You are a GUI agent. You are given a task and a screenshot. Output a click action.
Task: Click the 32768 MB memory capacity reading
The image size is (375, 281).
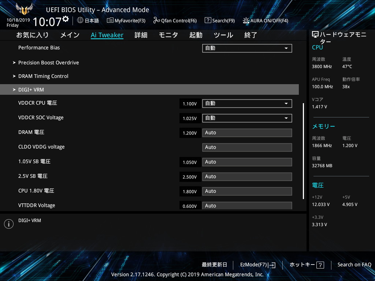[322, 166]
